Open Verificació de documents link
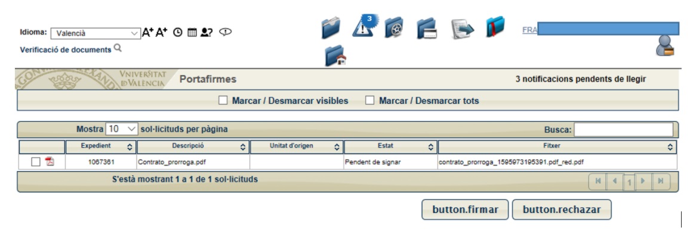Viewport: 690px width, 232px height. 66,50
